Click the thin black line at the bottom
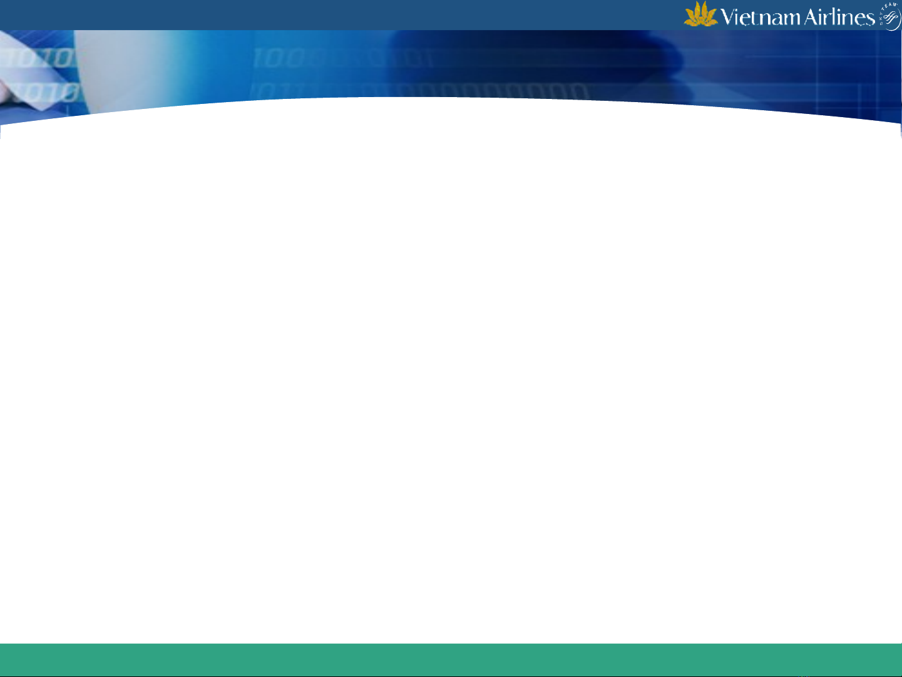The height and width of the screenshot is (677, 902). pos(451,676)
